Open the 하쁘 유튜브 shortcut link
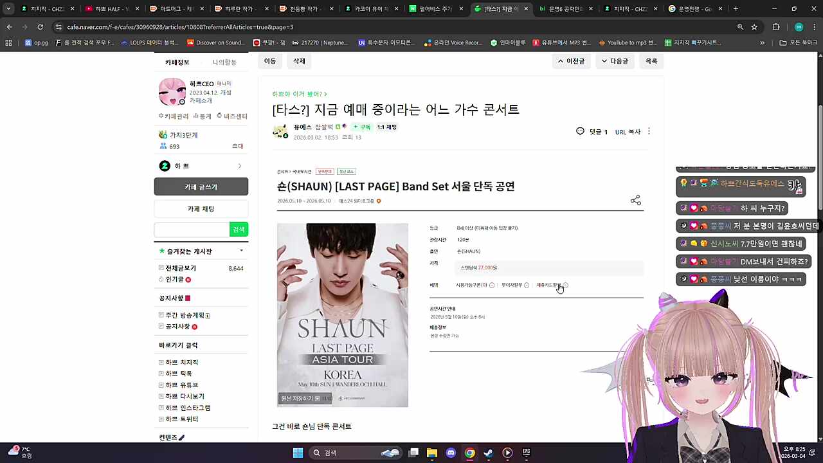 (181, 385)
